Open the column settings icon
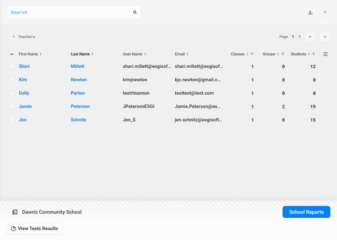This screenshot has width=337, height=240. [325, 54]
